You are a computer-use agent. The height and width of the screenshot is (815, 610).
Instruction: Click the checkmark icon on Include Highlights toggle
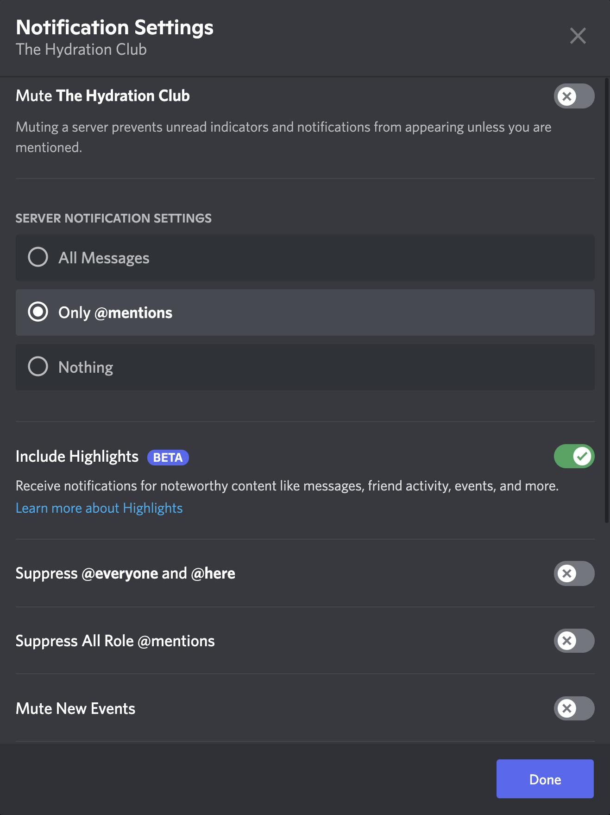pos(582,456)
